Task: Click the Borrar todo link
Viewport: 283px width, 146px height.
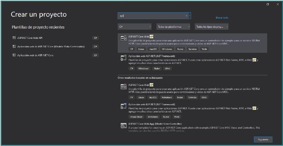Action: coord(222,18)
